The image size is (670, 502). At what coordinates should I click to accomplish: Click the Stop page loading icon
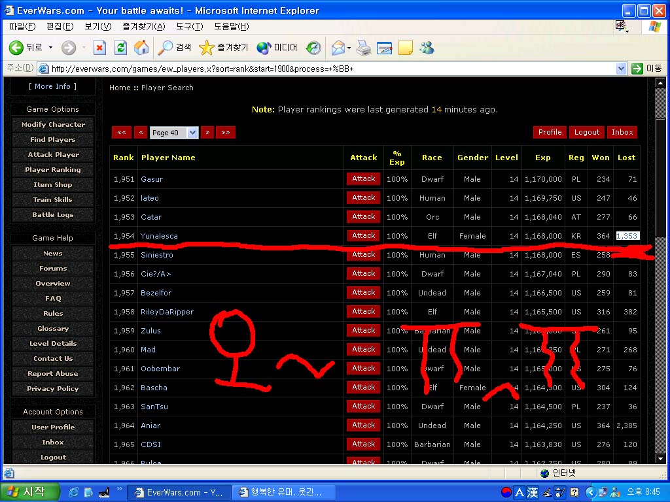coord(99,47)
